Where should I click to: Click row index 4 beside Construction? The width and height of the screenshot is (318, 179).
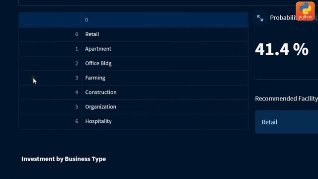[50, 92]
